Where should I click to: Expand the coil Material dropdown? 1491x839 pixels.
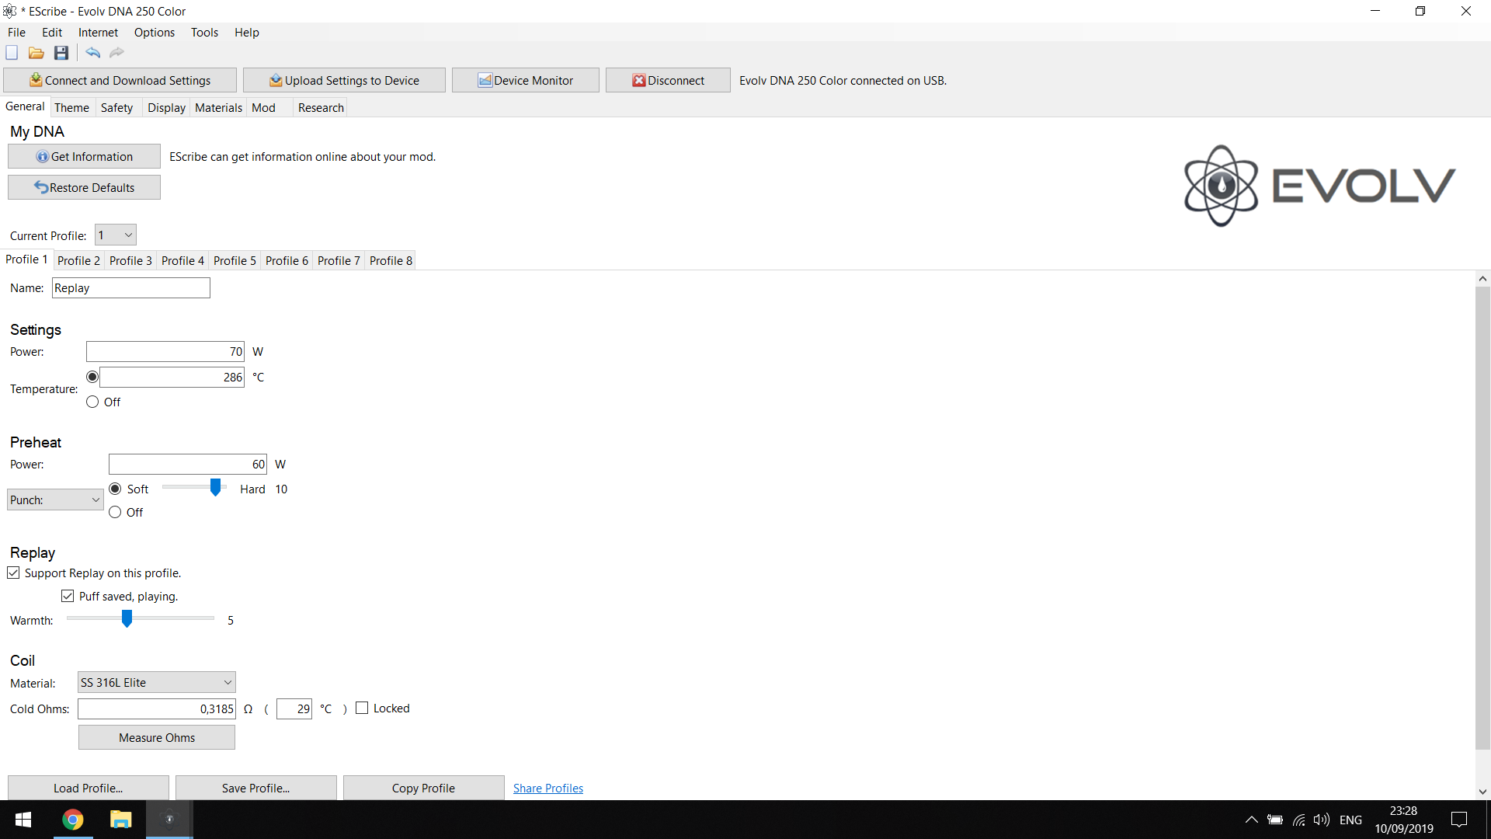click(x=156, y=682)
